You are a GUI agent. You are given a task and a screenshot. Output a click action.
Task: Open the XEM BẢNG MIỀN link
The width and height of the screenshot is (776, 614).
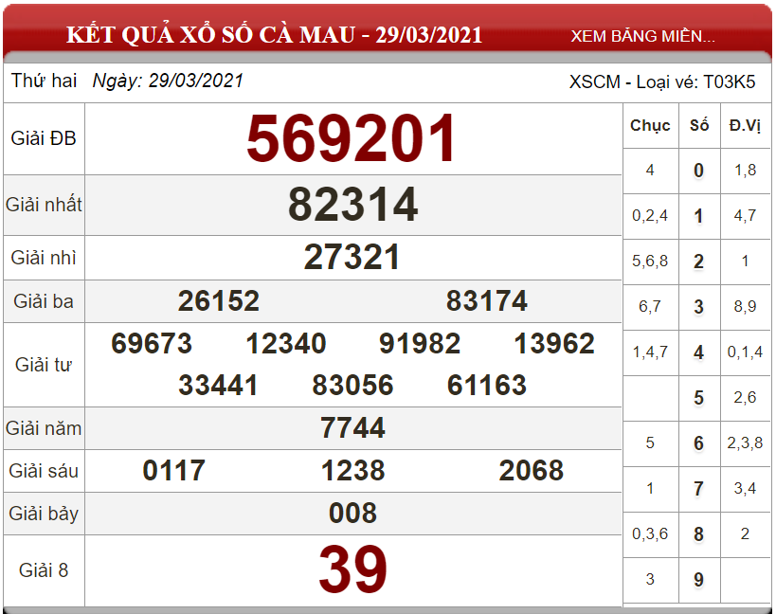642,36
